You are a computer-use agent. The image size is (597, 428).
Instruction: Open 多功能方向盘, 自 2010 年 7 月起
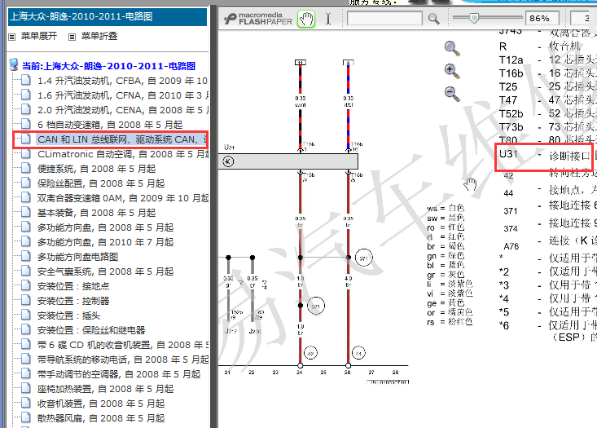[x=105, y=242]
